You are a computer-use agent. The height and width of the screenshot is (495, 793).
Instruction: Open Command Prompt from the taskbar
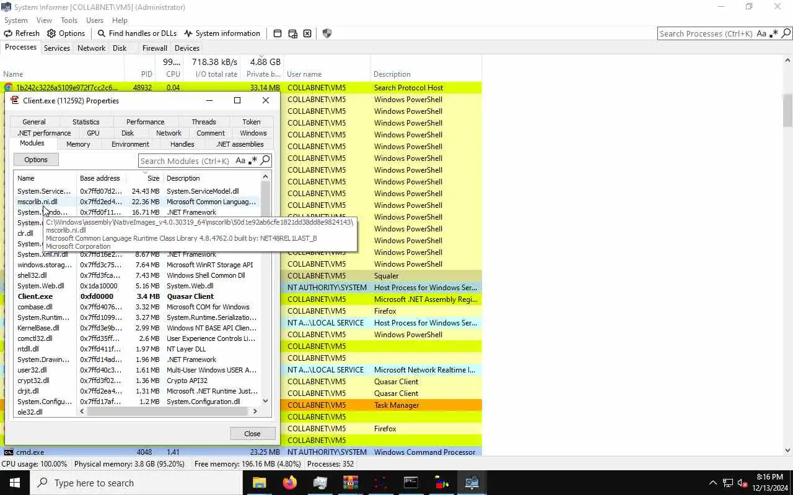[411, 483]
